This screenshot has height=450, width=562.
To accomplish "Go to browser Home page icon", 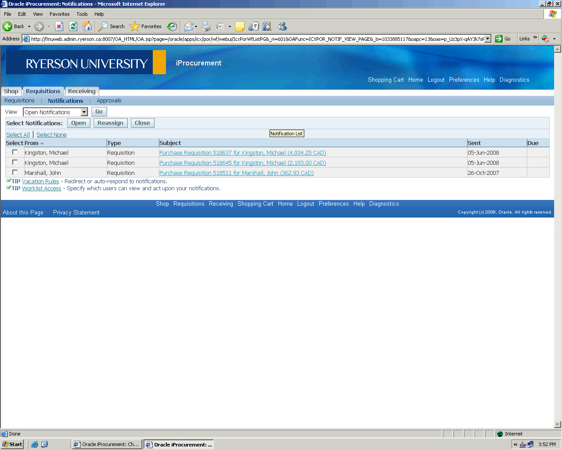I will coord(87,26).
